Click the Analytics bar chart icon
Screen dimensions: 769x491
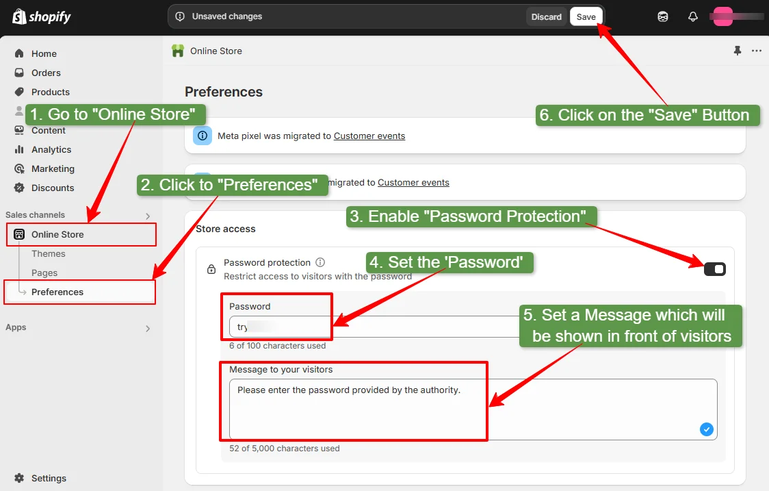(x=19, y=149)
